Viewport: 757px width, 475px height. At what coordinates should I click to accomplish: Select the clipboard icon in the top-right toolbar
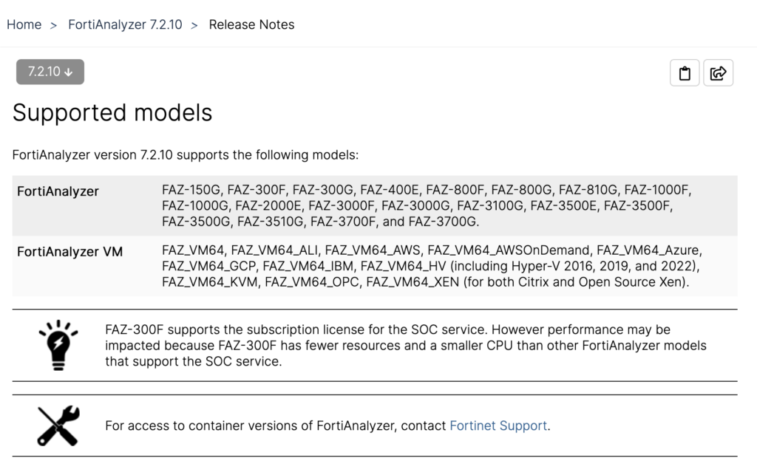pos(685,72)
